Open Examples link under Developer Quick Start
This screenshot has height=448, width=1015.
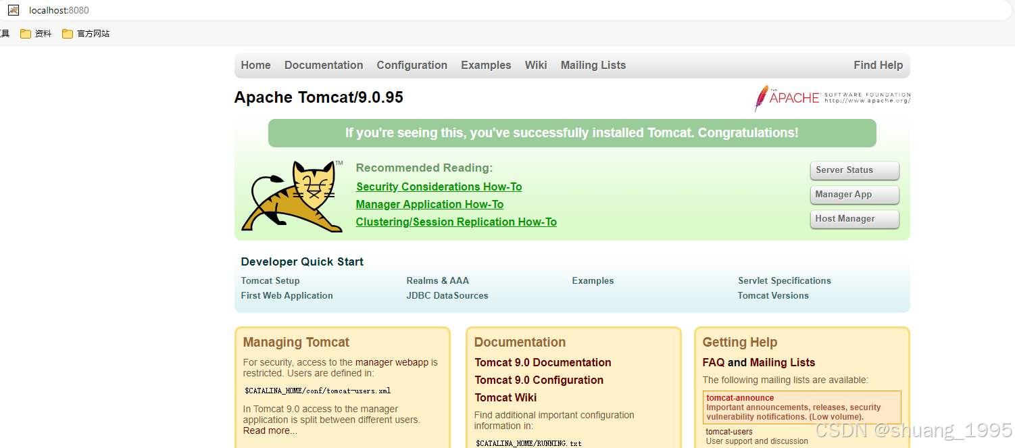click(593, 280)
